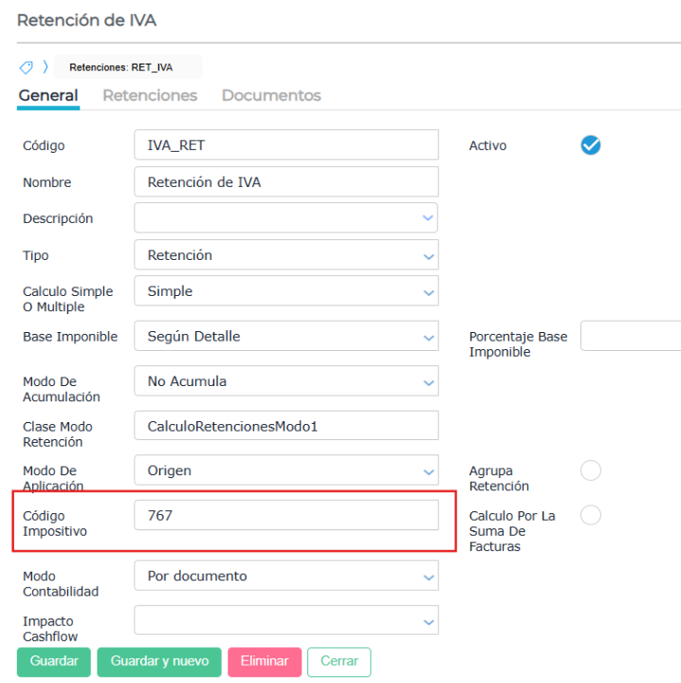Click the Guardar button
The width and height of the screenshot is (681, 683).
coord(53,661)
